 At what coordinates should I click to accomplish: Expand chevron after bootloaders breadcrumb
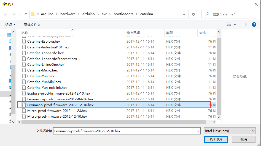tap(137, 14)
